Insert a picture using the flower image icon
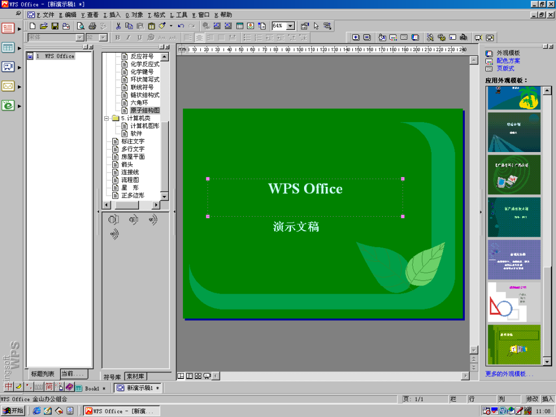Screen dimensions: 556x417 [251, 26]
